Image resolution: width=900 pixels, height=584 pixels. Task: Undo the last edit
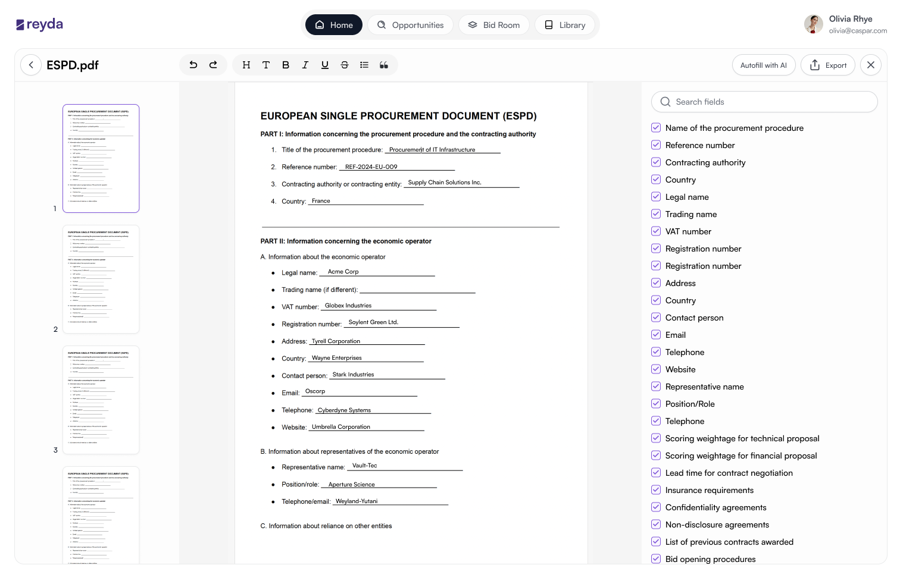(x=193, y=65)
